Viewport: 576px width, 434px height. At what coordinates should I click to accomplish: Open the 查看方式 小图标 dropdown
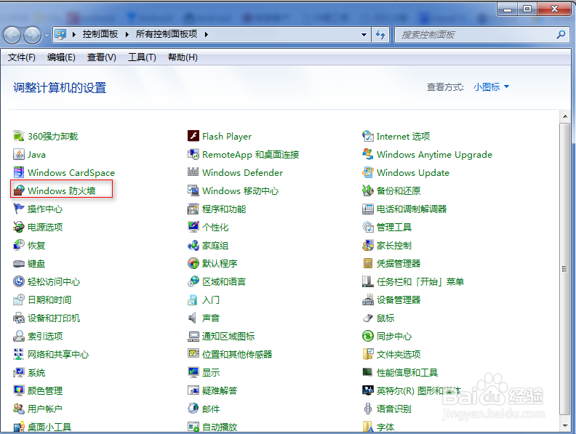[492, 87]
